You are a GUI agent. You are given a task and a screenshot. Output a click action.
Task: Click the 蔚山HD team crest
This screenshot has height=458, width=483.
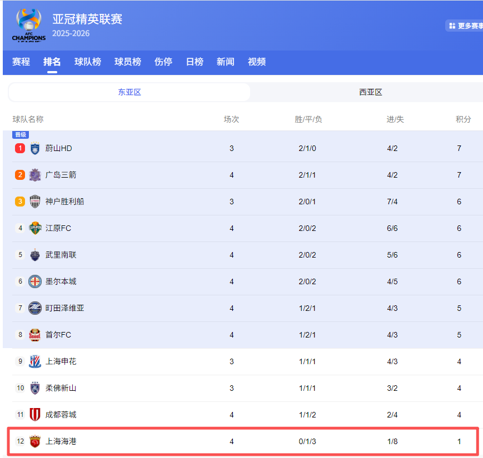tap(35, 148)
